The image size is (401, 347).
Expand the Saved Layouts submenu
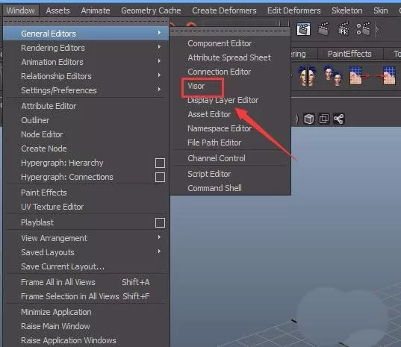[86, 252]
